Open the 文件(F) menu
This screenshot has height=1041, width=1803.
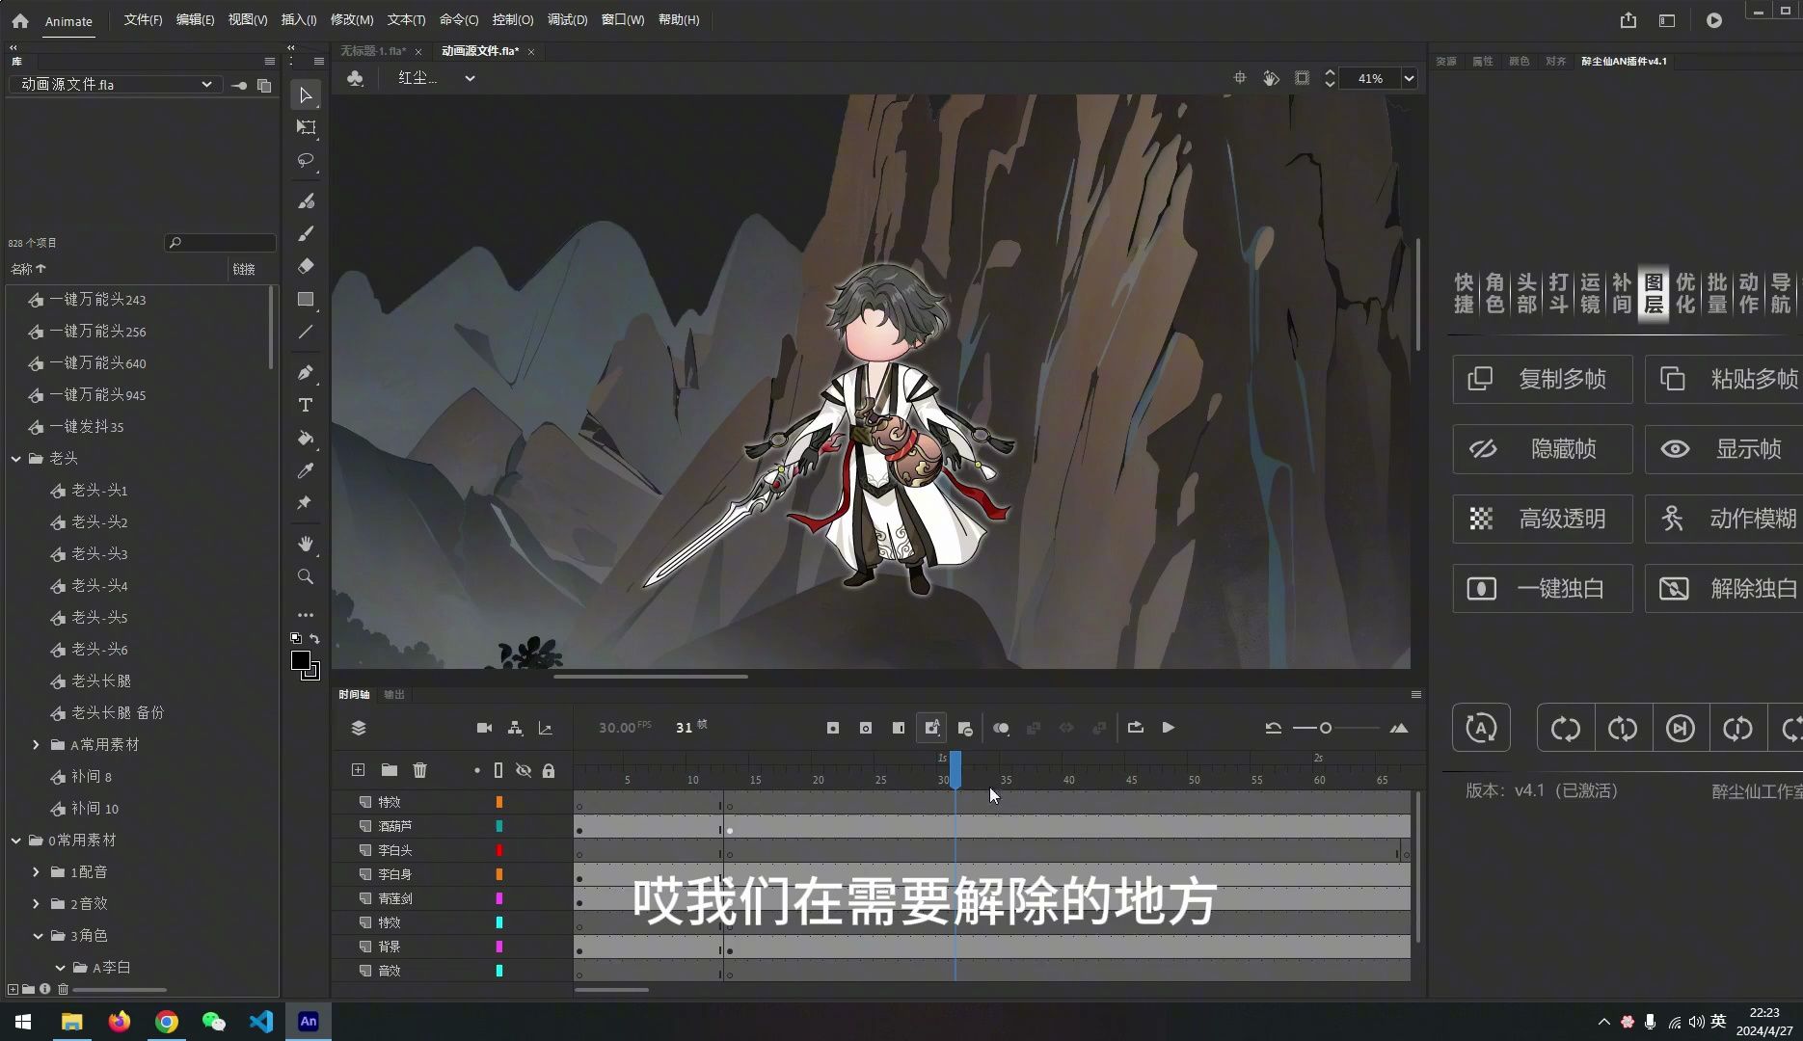(x=143, y=20)
